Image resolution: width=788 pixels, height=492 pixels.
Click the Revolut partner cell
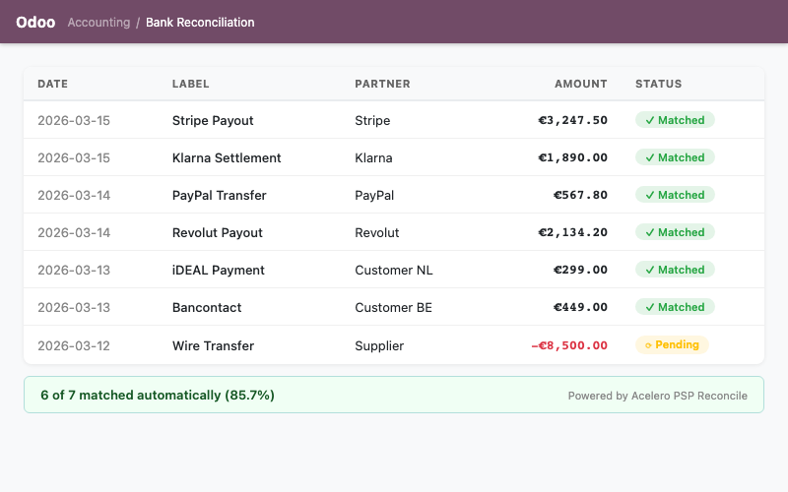tap(377, 232)
